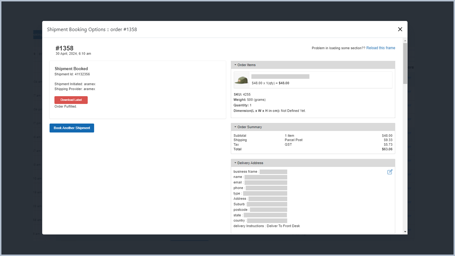Screen dimensions: 455x256
Task: Select the Quantity: 1 line
Action: tap(243, 105)
